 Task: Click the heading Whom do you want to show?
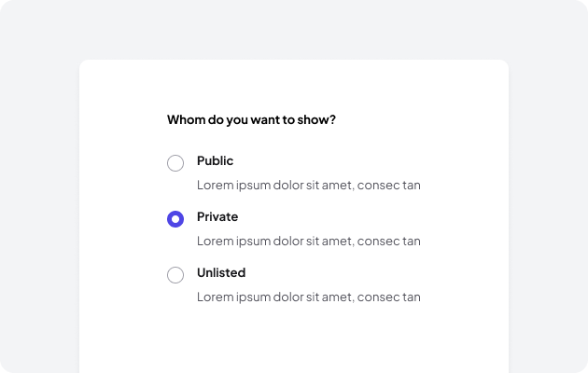[x=251, y=120]
